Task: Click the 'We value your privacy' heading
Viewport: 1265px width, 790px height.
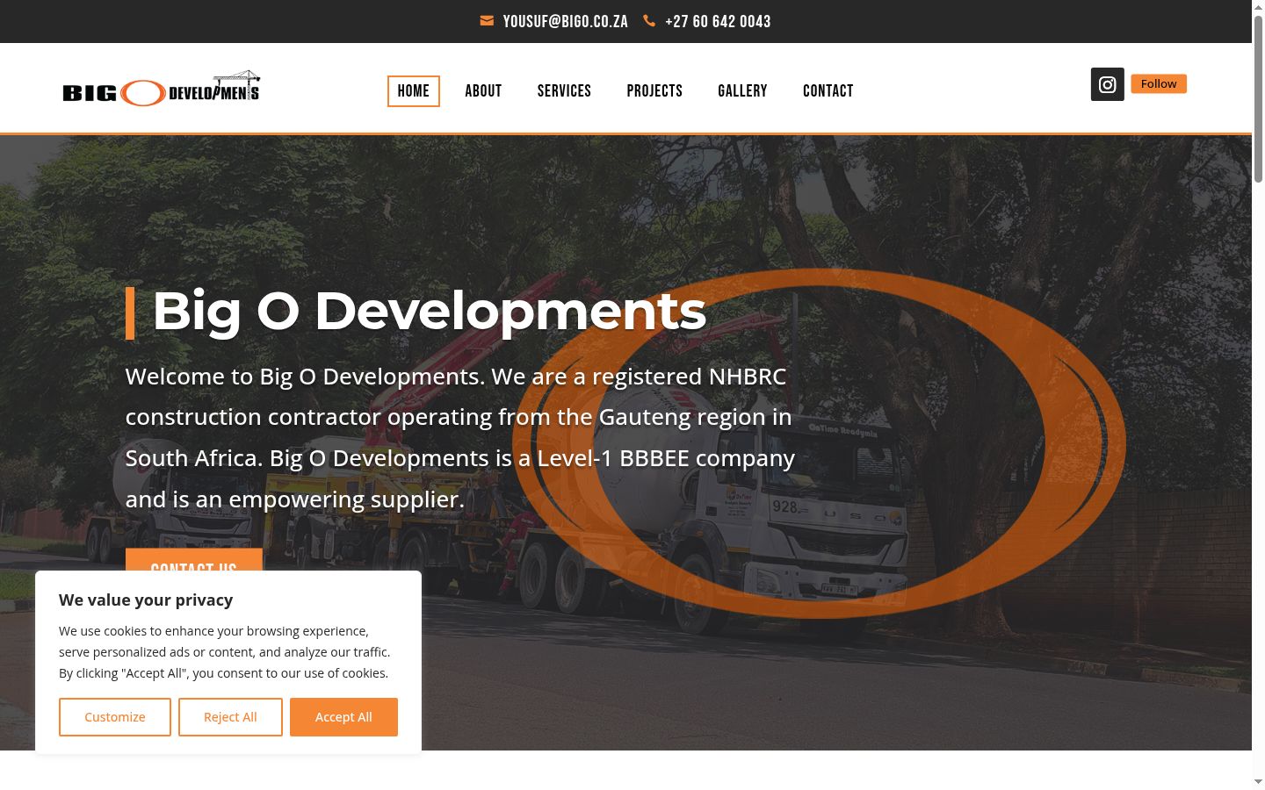Action: 146,600
